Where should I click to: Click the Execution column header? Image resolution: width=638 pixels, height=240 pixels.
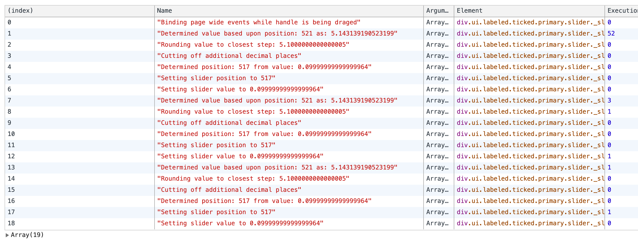pos(622,11)
